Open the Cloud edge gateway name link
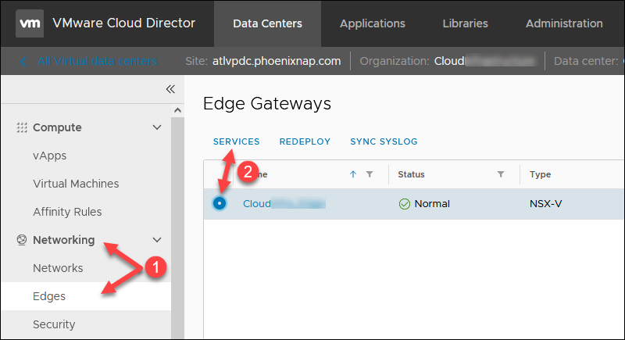The height and width of the screenshot is (340, 625). 284,204
